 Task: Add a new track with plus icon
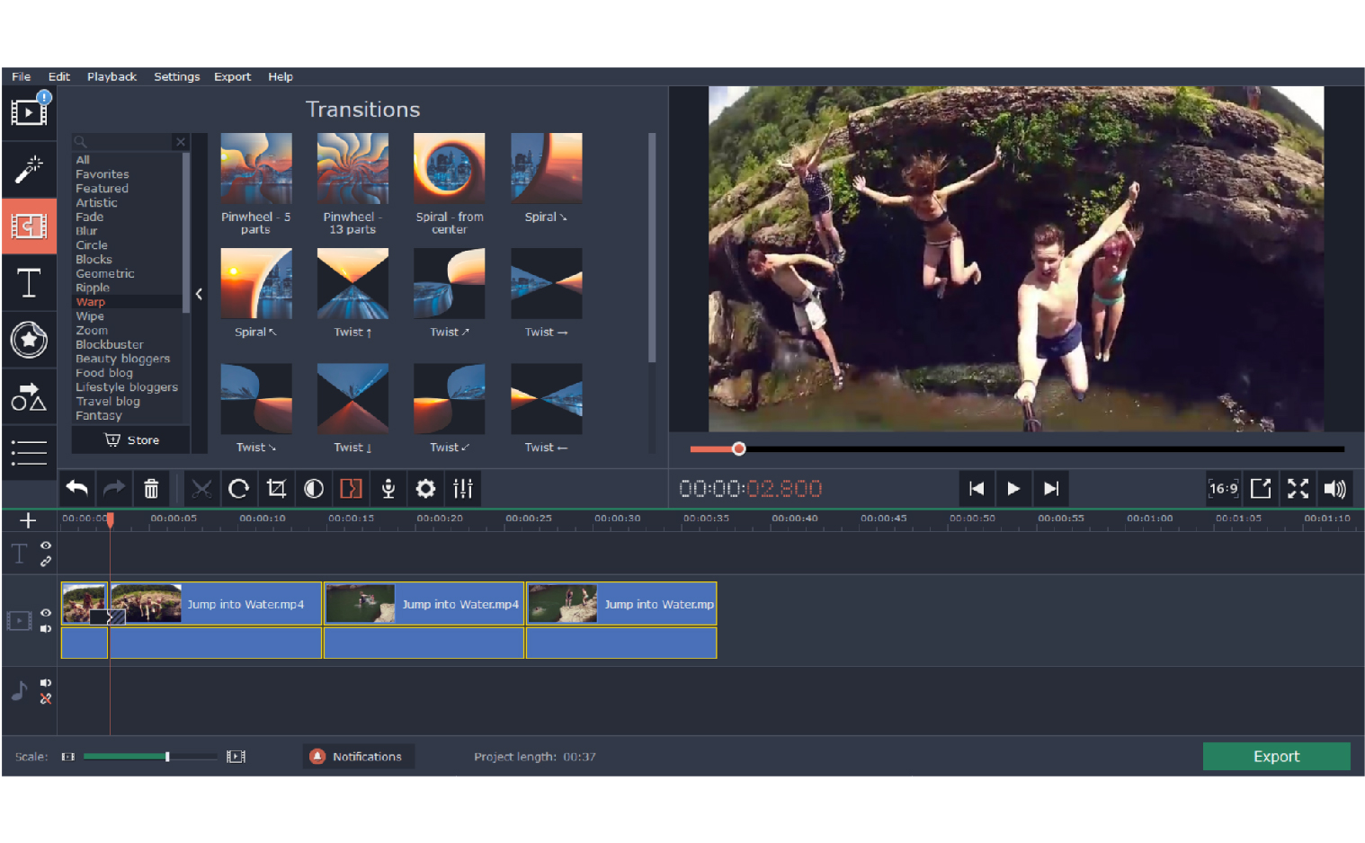pyautogui.click(x=28, y=520)
